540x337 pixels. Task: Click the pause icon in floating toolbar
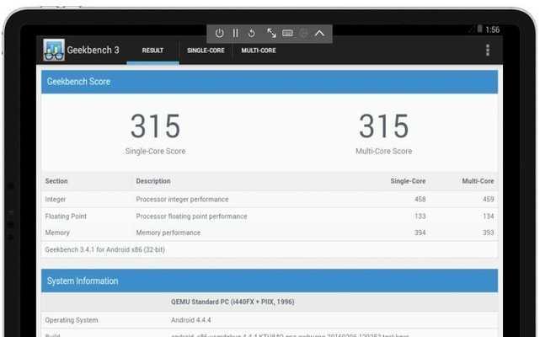coord(236,33)
